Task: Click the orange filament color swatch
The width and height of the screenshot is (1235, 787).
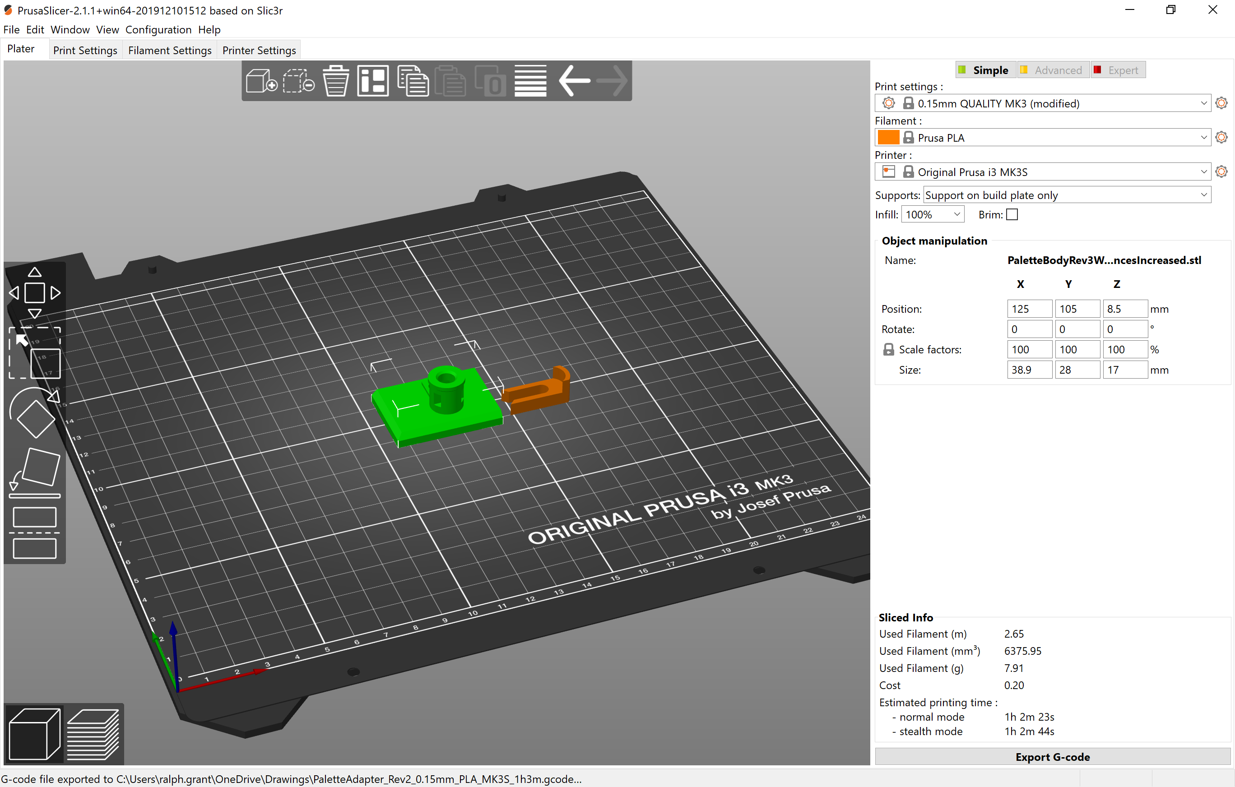Action: coord(888,137)
